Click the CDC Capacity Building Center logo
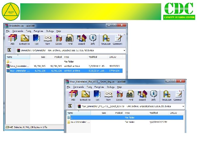 pos(179,11)
